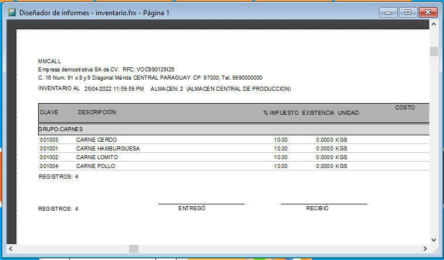The height and width of the screenshot is (260, 444).
Task: Click the EXISTENCIA column header
Action: (x=318, y=113)
